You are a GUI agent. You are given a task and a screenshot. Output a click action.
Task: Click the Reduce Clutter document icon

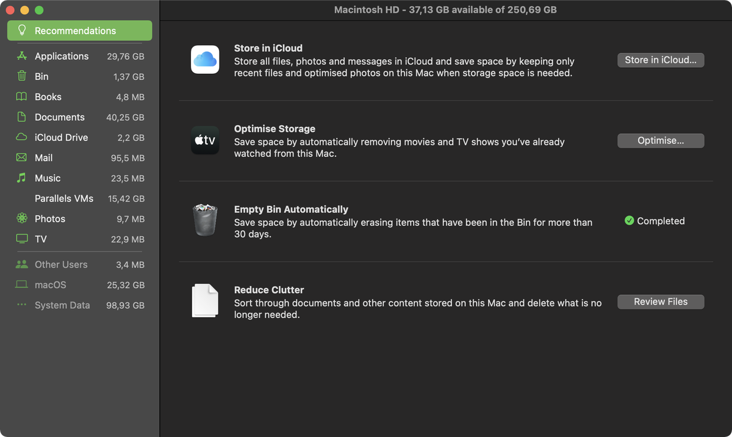205,300
